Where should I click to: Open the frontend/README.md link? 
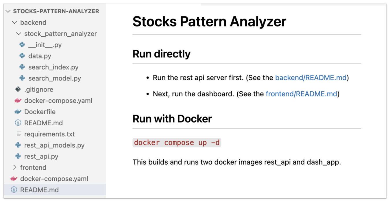click(301, 94)
